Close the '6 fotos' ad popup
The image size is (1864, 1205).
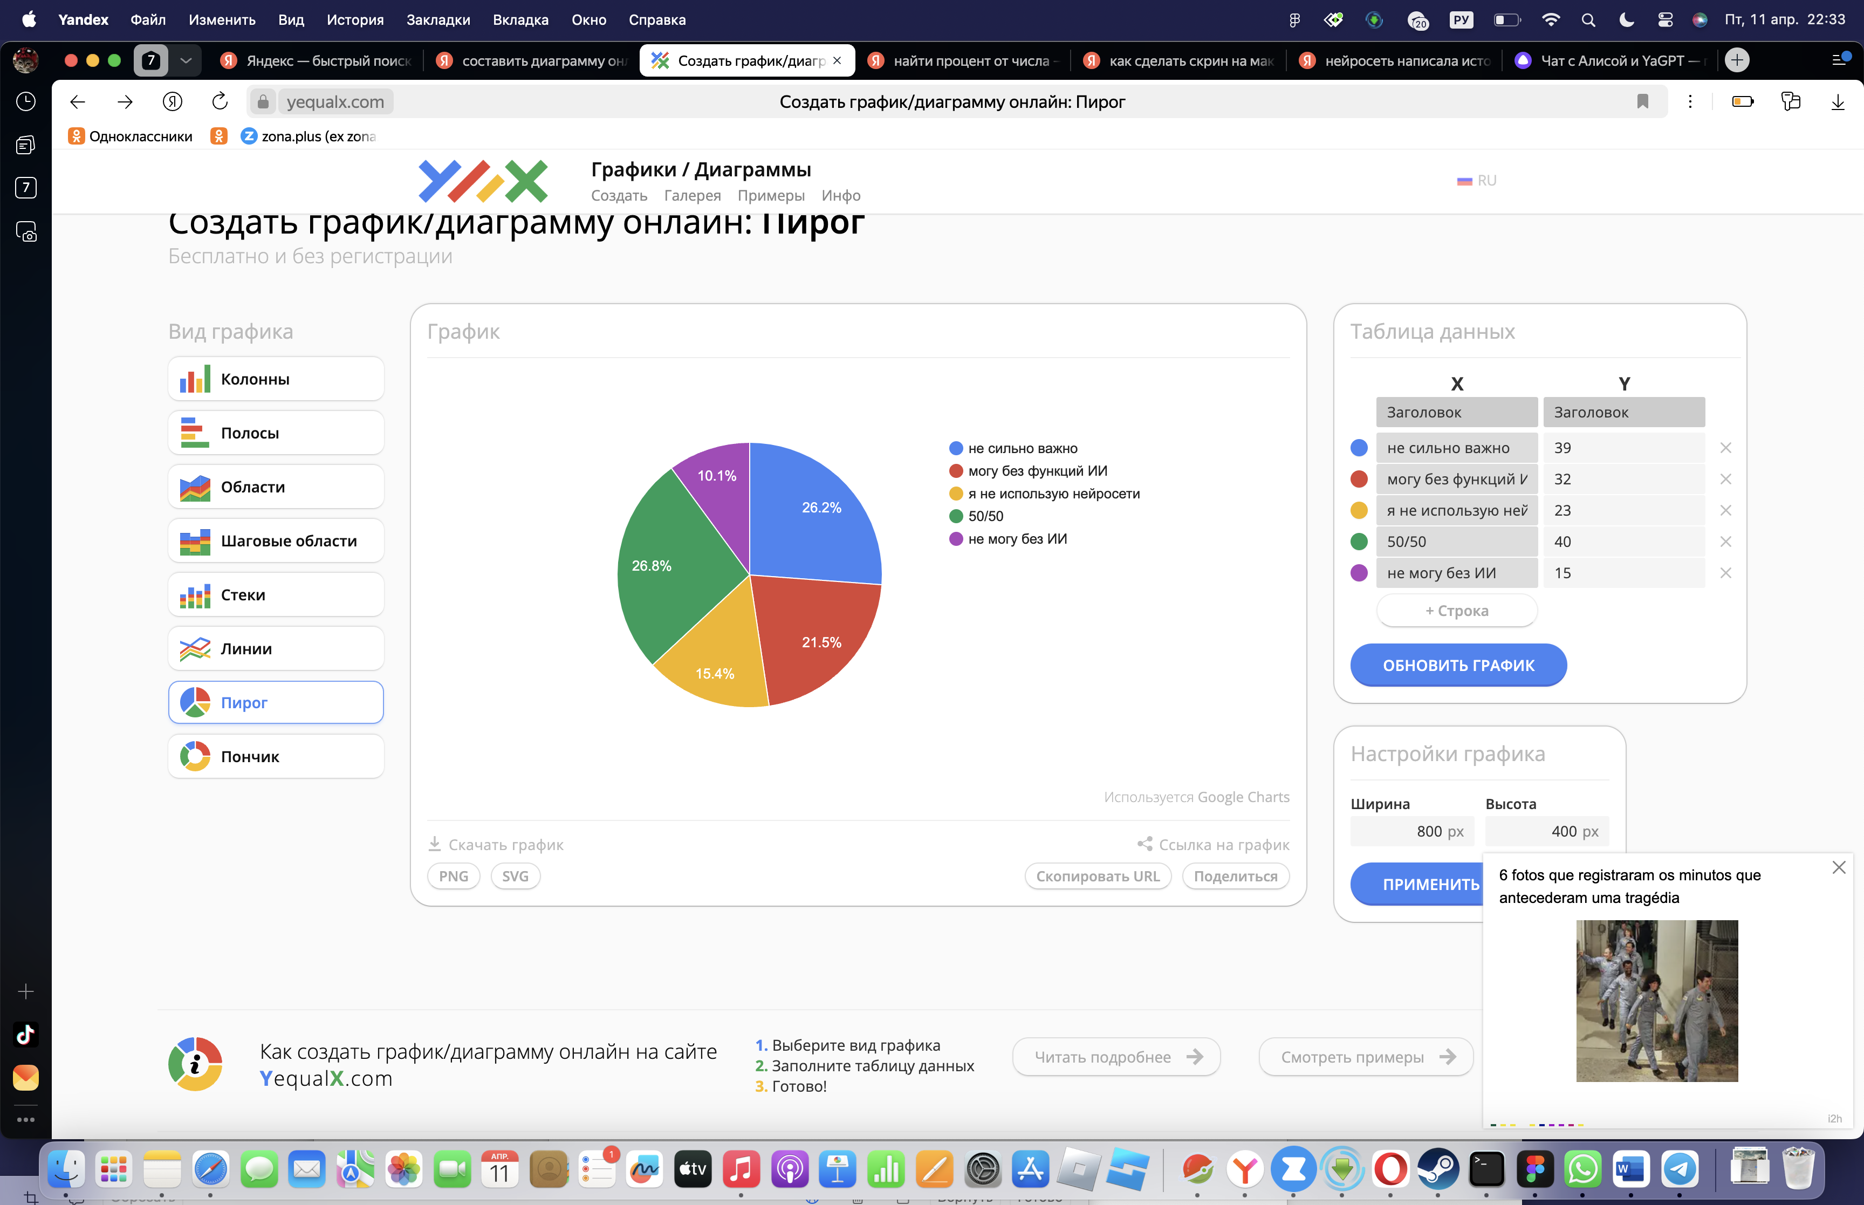point(1839,868)
